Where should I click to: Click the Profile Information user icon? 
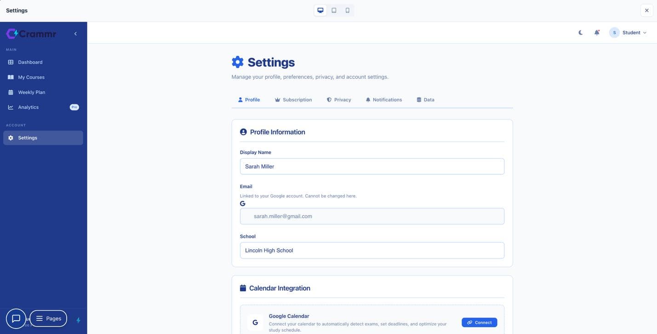[243, 132]
